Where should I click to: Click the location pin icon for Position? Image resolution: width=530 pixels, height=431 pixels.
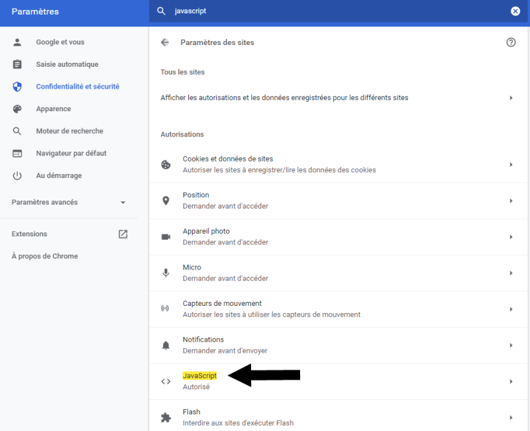pyautogui.click(x=166, y=201)
